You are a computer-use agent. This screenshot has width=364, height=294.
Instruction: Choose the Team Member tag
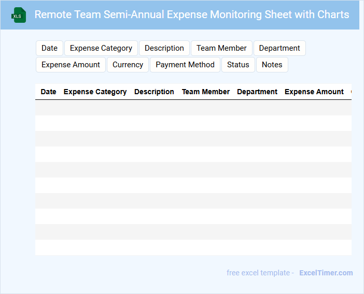click(x=221, y=48)
